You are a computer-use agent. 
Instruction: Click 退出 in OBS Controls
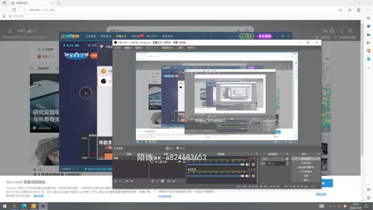tap(306, 180)
